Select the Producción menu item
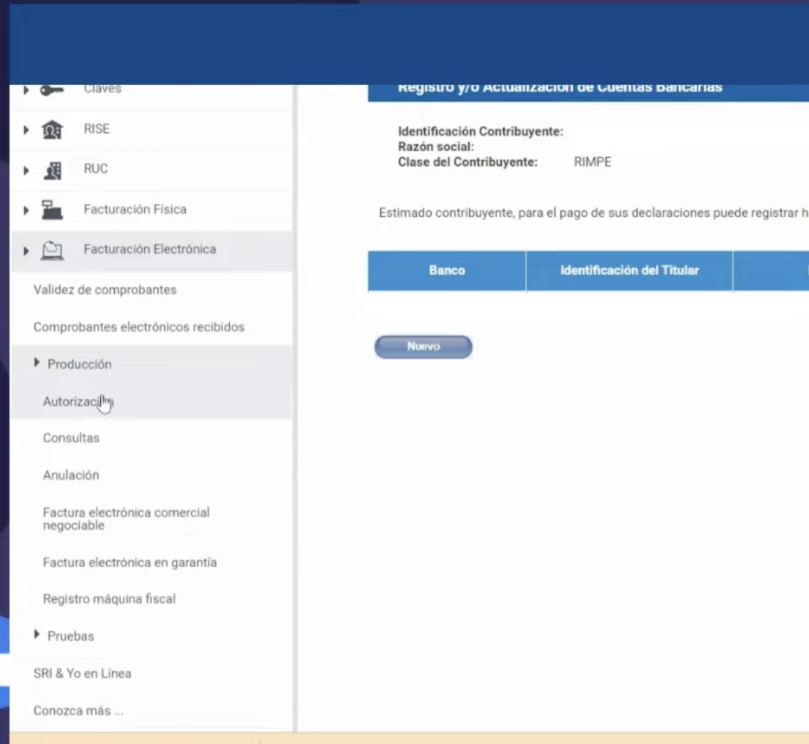This screenshot has width=809, height=744. coord(80,364)
